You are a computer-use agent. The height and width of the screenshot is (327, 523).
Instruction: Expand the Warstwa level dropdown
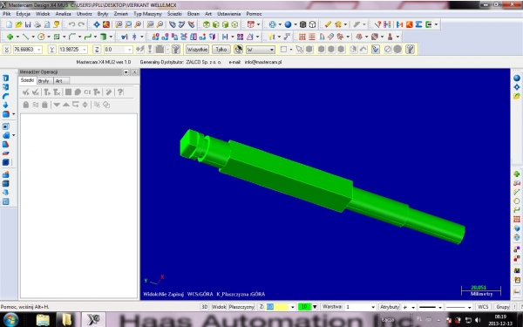click(373, 307)
